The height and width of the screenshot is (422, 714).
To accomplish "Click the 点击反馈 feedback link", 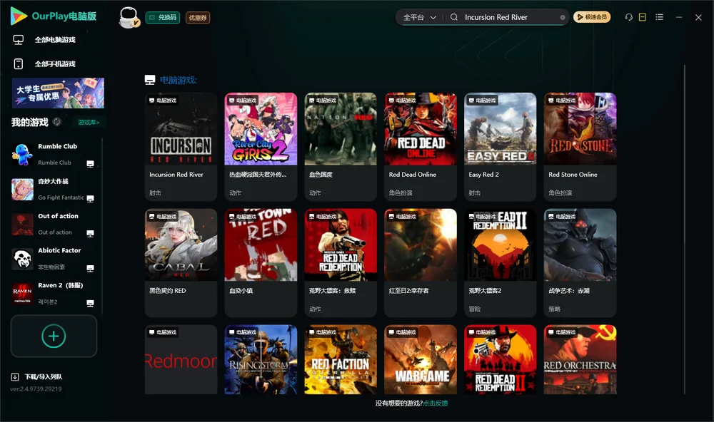I will (436, 403).
